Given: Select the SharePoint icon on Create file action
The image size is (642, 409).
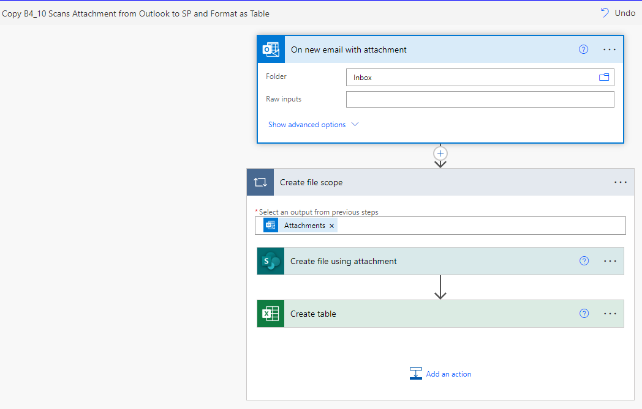Looking at the screenshot, I should [x=270, y=260].
